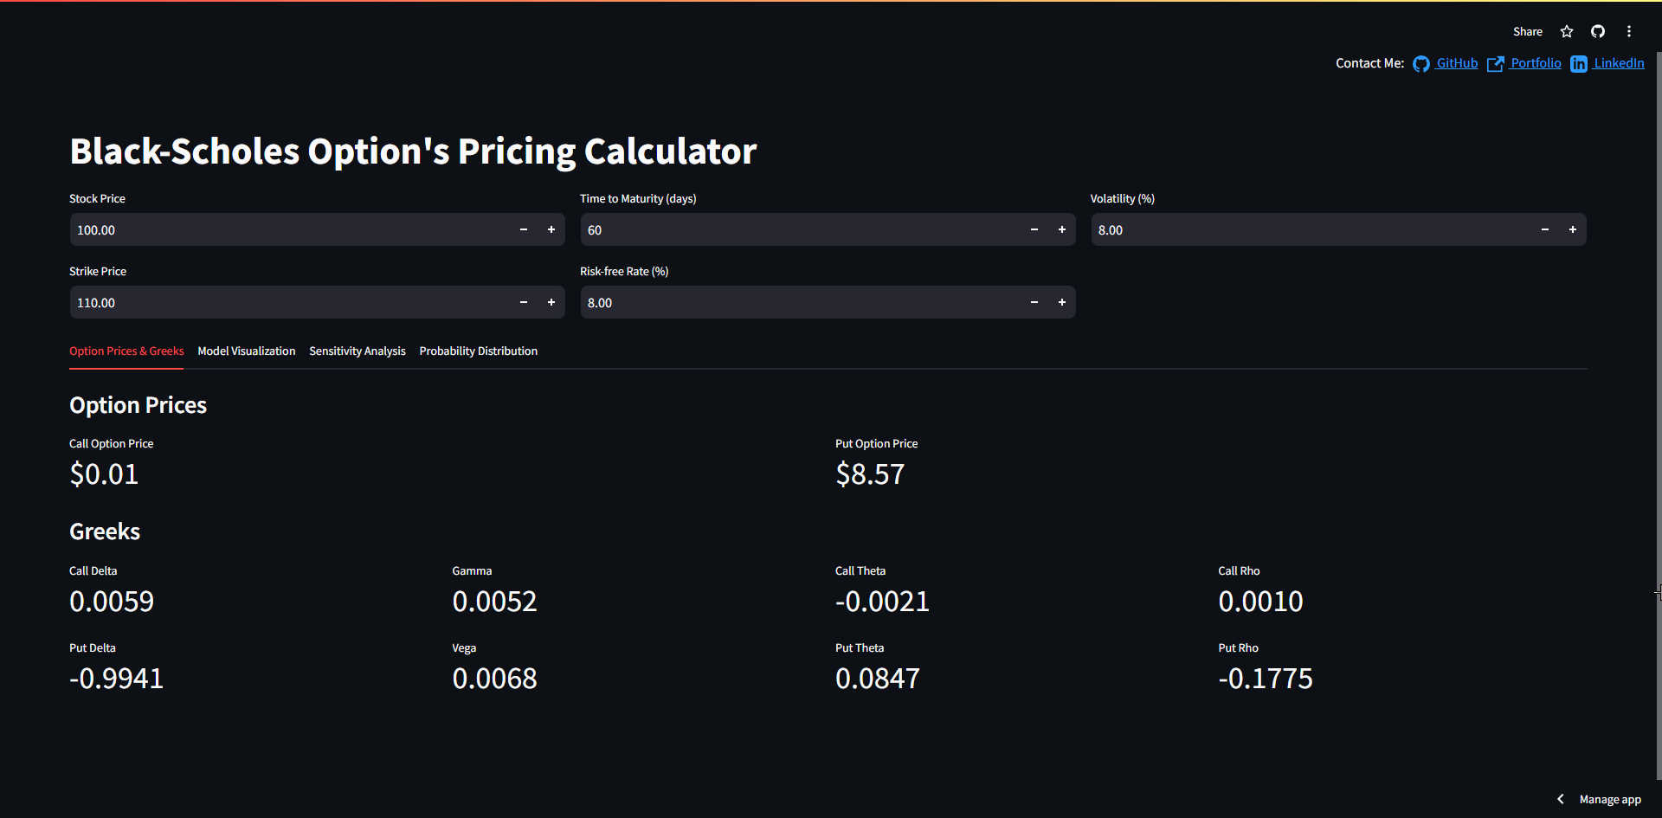Open the GitHub repository icon in the toolbar
This screenshot has height=818, width=1662.
click(x=1597, y=31)
